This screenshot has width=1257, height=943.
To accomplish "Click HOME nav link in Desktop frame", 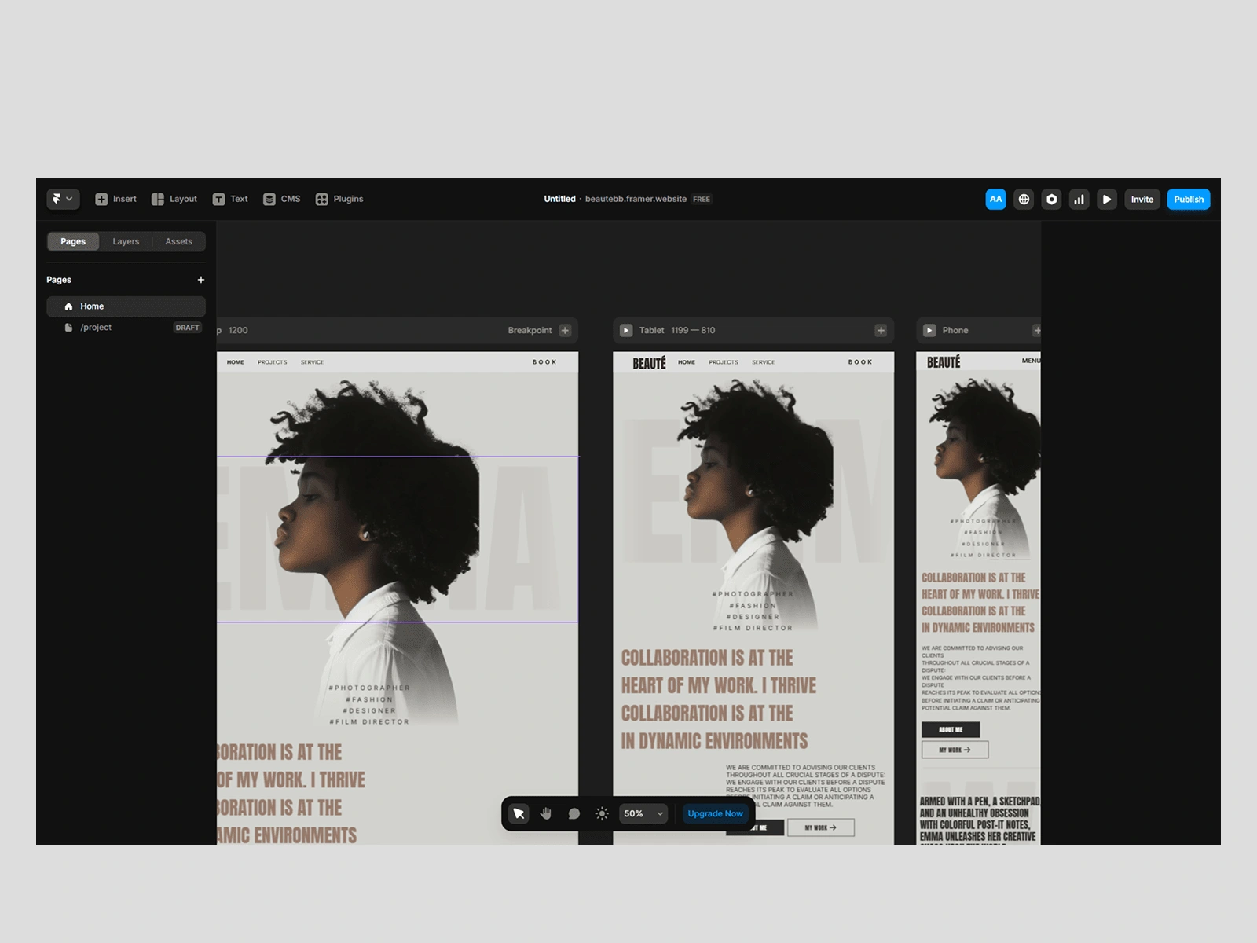I will (x=236, y=362).
